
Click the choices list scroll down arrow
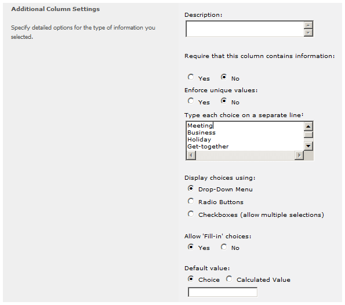pos(308,146)
